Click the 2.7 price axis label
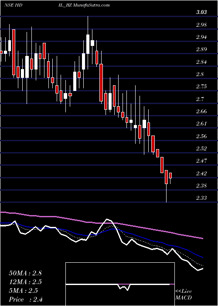The image size is (218, 306). point(200,99)
